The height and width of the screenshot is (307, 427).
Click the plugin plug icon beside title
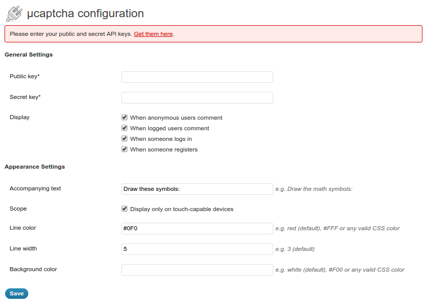point(14,14)
